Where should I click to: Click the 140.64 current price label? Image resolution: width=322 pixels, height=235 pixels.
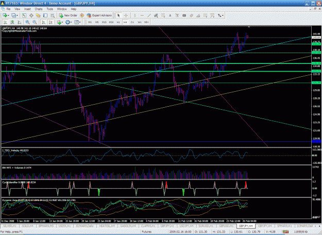[x=316, y=38]
